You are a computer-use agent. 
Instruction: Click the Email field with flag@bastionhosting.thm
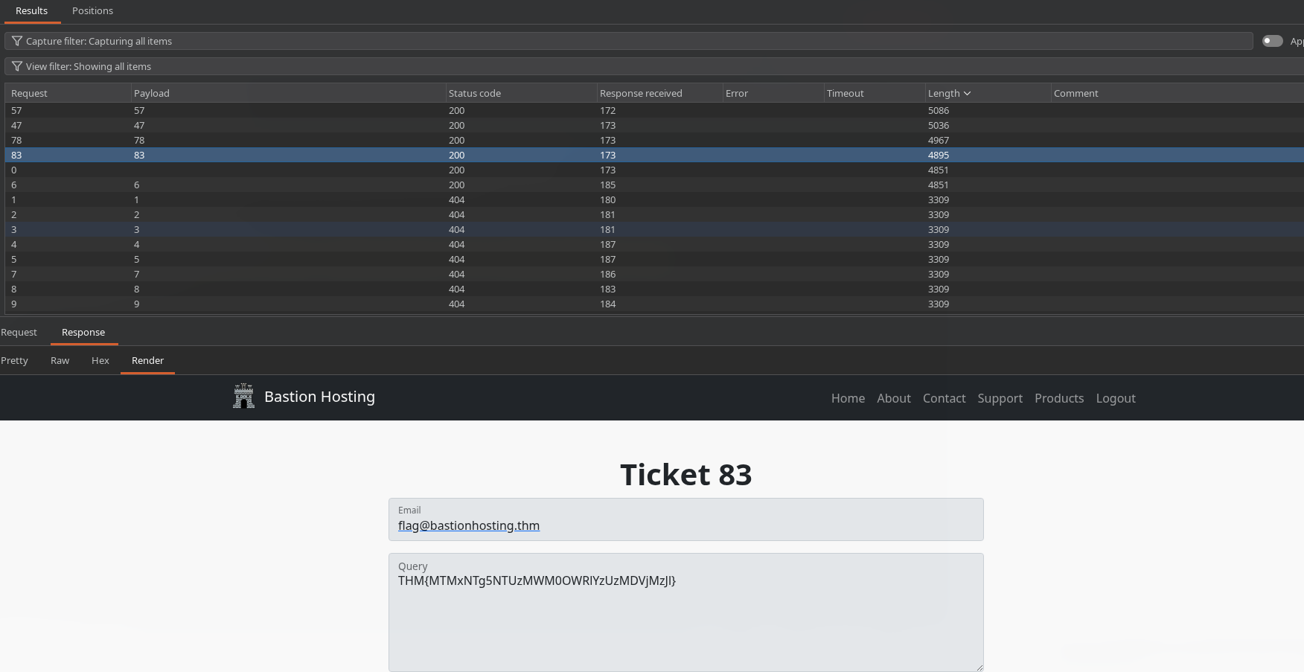pyautogui.click(x=685, y=519)
